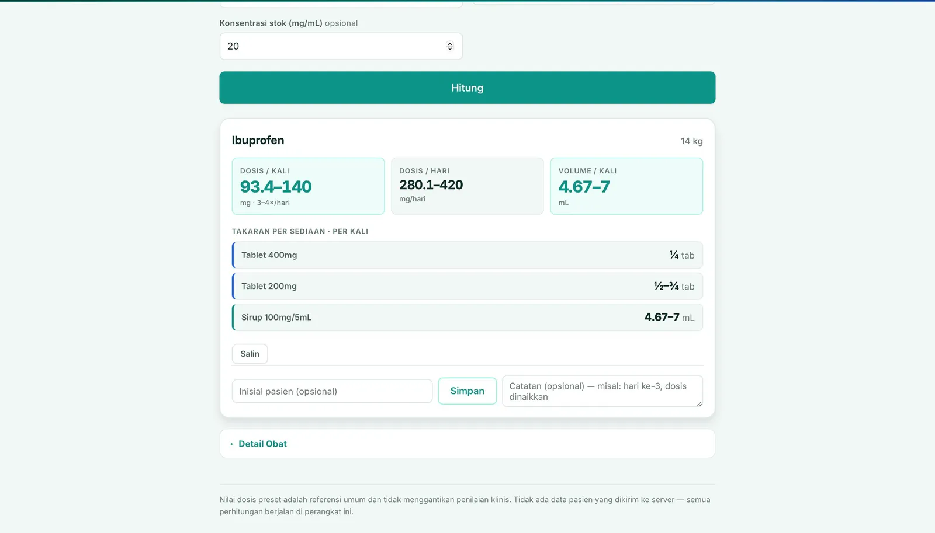The width and height of the screenshot is (935, 533).
Task: Focus the Konsentrasi stok input field
Action: (341, 46)
